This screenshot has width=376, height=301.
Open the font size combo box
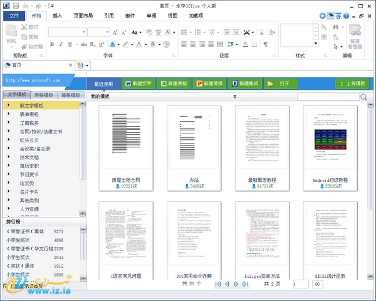click(98, 32)
